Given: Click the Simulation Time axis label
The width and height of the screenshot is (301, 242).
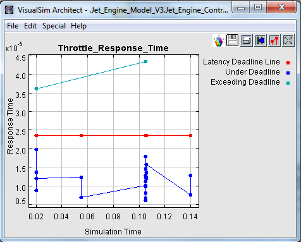Looking at the screenshot, I should click(x=113, y=231).
